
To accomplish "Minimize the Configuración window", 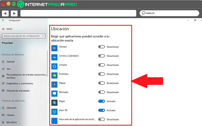I will pos(188,20).
